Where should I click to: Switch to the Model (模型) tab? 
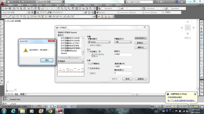point(16,94)
